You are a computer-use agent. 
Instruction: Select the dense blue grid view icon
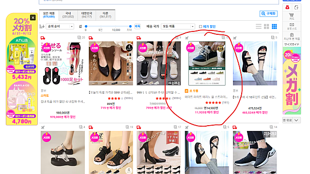coord(274,27)
